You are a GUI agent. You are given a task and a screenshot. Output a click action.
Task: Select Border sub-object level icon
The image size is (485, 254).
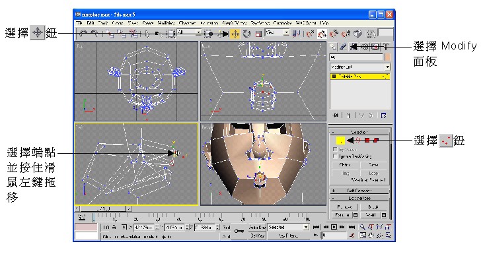coord(358,141)
